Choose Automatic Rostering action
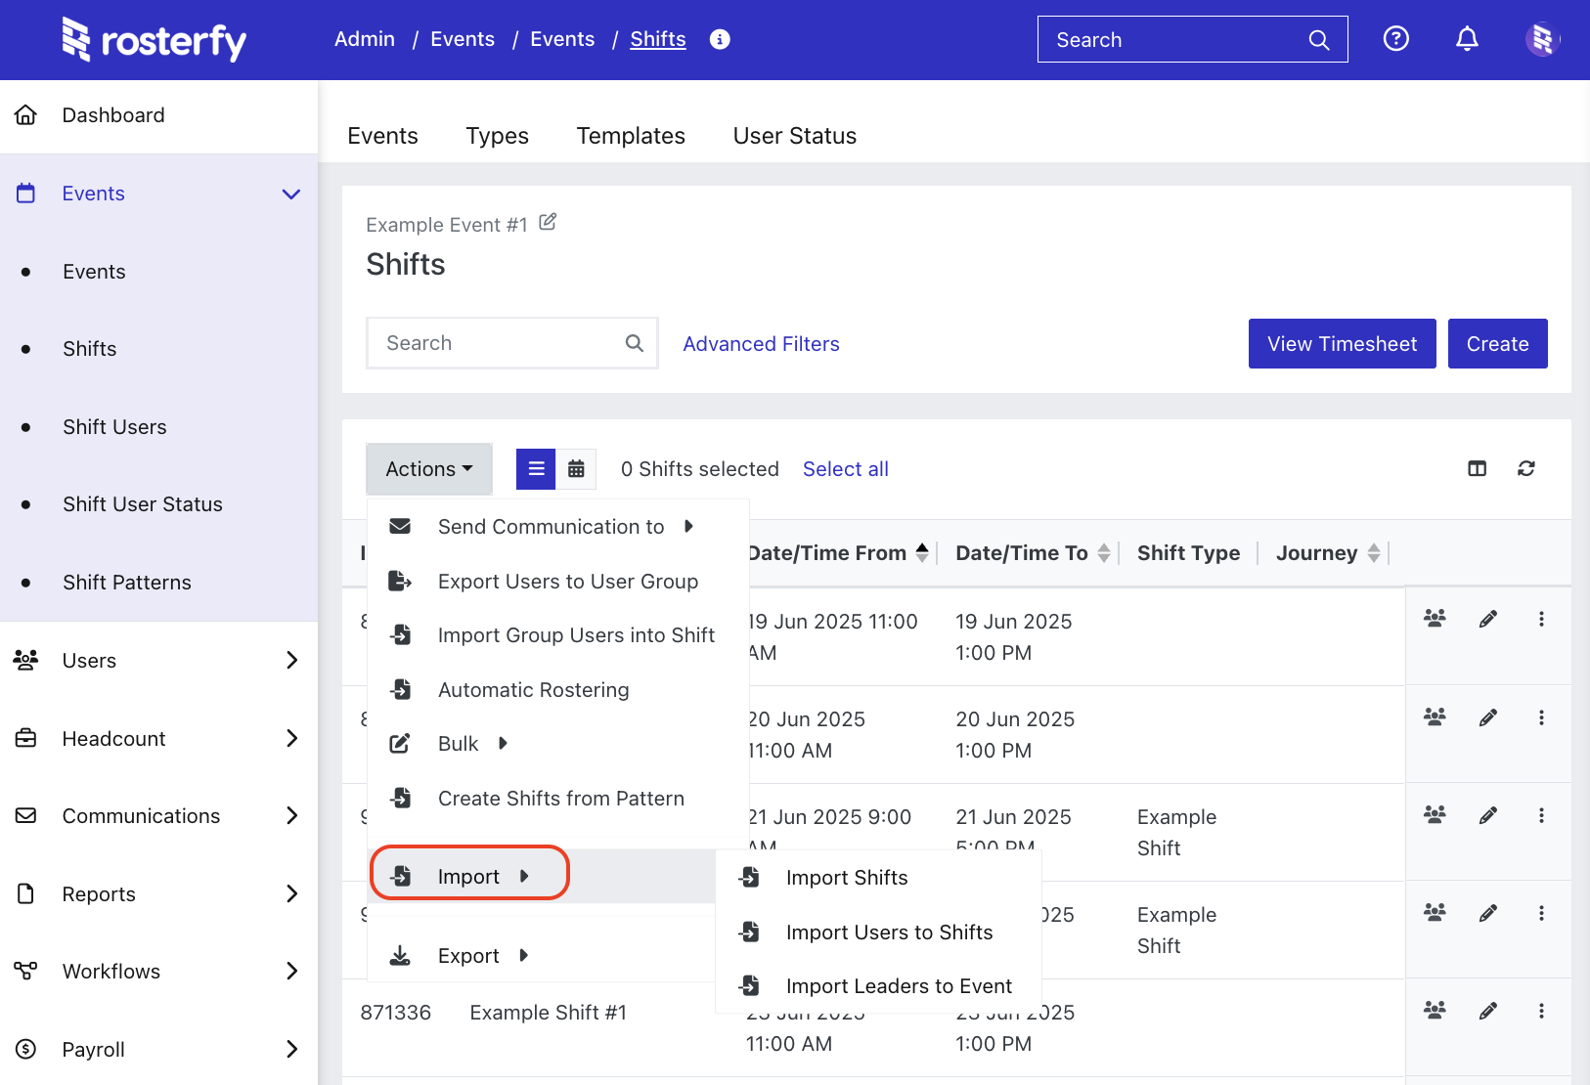 (x=557, y=690)
